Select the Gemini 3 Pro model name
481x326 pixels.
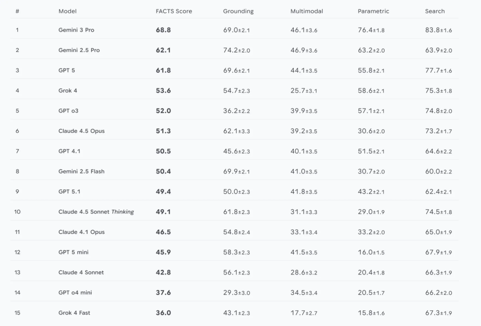pos(76,30)
